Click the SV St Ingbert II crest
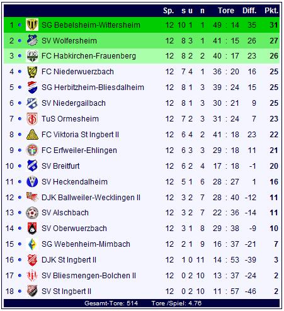Image resolution: width=284 pixels, height=311 pixels. tap(32, 291)
